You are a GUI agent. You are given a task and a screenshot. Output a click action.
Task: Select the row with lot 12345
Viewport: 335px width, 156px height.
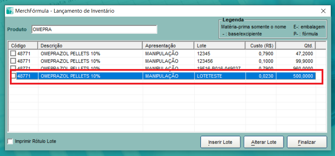coord(220,54)
